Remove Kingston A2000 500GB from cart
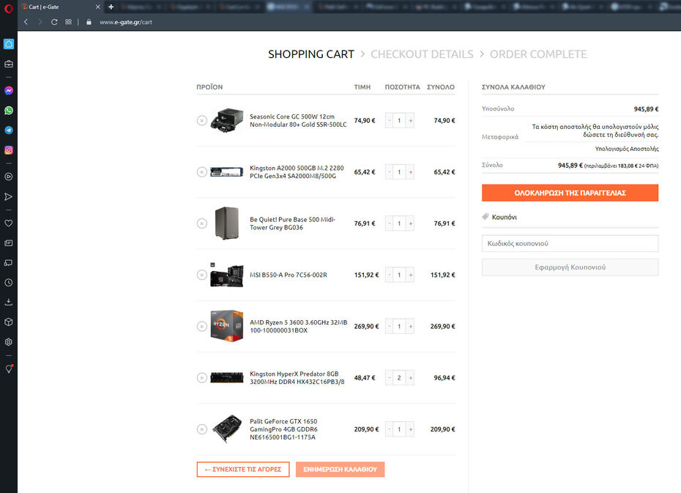The image size is (681, 493). point(202,172)
